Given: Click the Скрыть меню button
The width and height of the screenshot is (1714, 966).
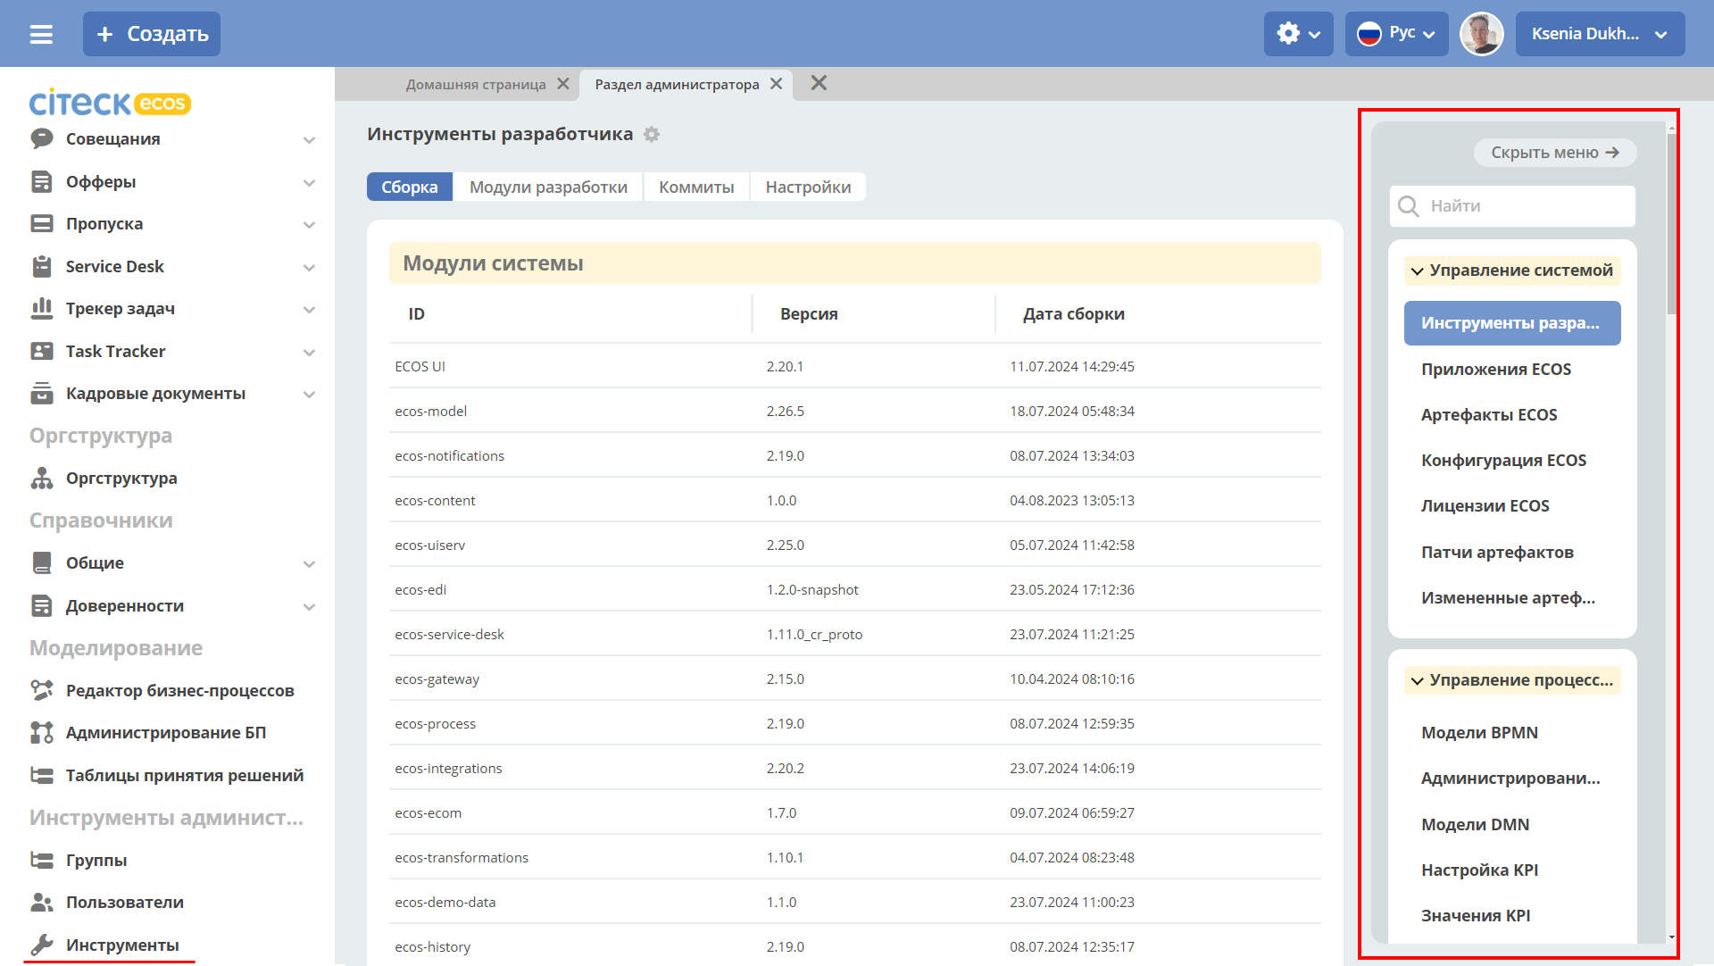Looking at the screenshot, I should tap(1555, 153).
